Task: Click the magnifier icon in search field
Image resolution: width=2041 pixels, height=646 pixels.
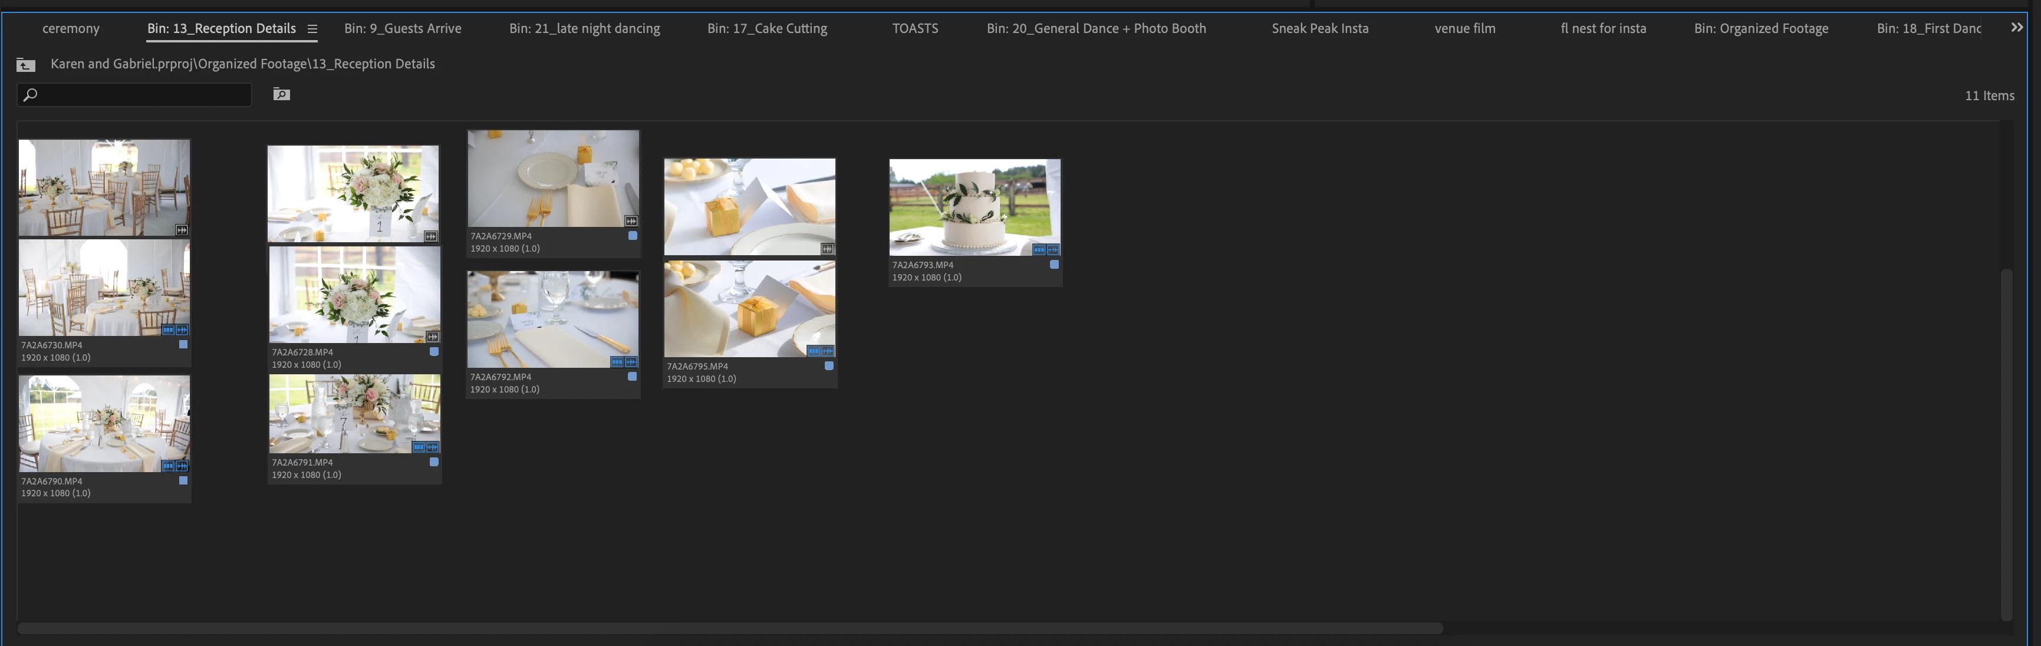Action: coord(30,95)
